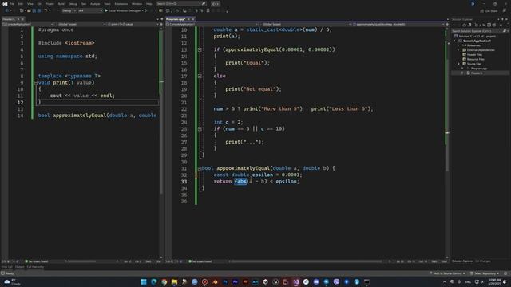Start the Local Windows Debugger
Viewport: 511px width, 287px height.
(x=124, y=10)
